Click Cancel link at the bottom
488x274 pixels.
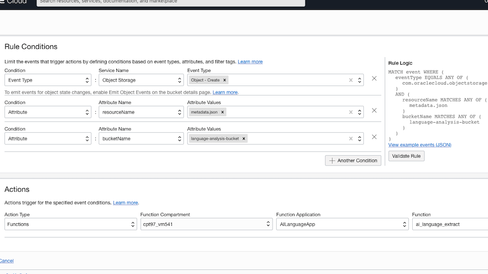[6, 261]
